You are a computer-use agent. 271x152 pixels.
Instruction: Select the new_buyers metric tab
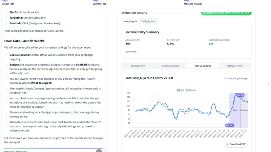130,21
